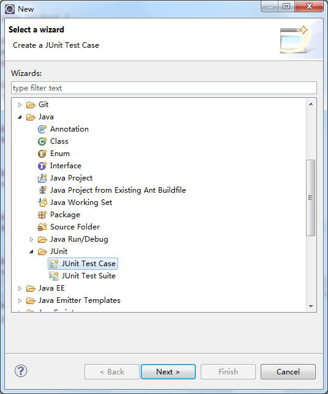Open help via the question mark icon

[x=21, y=371]
